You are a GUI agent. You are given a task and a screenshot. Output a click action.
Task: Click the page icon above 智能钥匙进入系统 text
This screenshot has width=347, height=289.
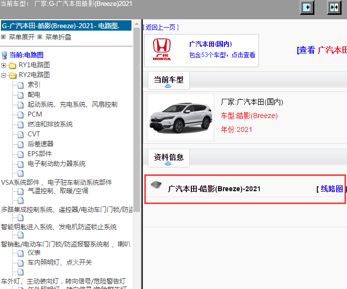click(x=21, y=218)
